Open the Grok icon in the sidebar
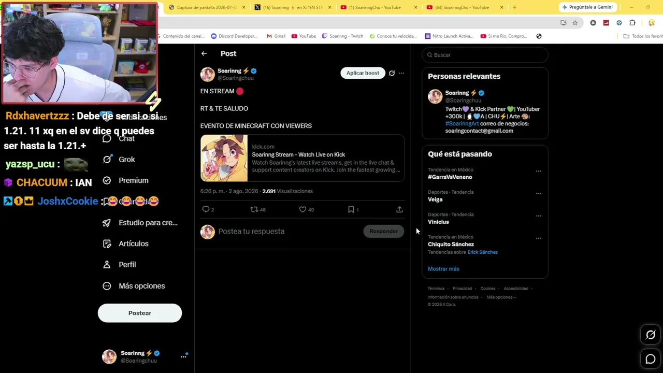663x373 pixels. point(107,159)
